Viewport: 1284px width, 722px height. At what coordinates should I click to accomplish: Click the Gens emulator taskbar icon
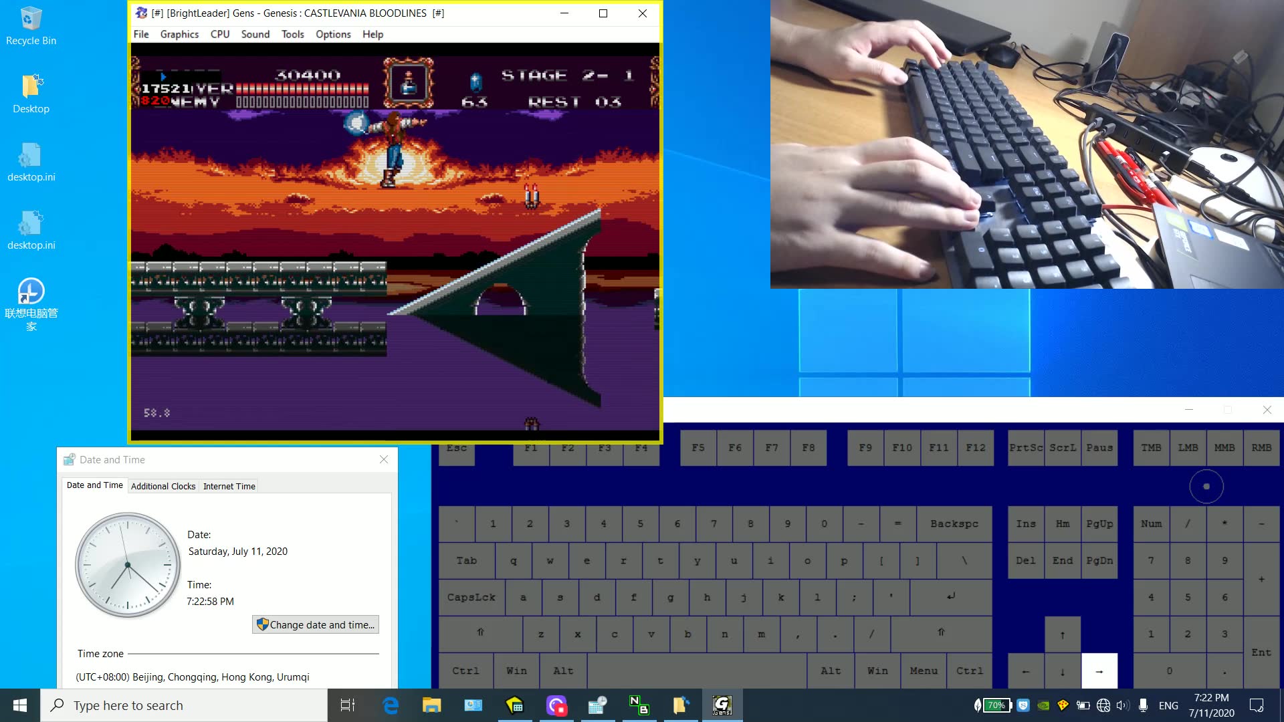click(722, 705)
